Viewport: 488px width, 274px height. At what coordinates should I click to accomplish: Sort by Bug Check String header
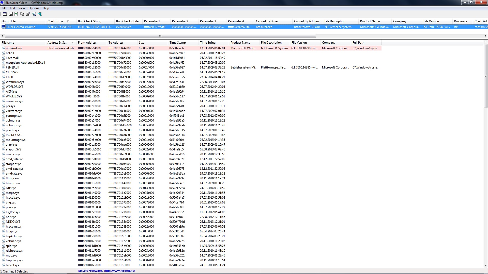[95, 21]
